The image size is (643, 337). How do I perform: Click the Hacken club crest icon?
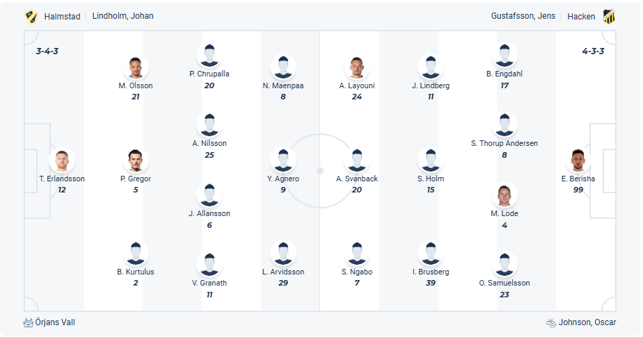click(610, 16)
